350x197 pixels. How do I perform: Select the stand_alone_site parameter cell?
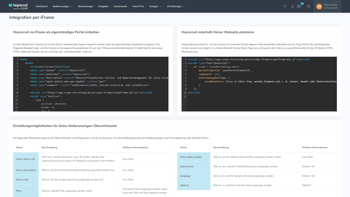coord(26,159)
